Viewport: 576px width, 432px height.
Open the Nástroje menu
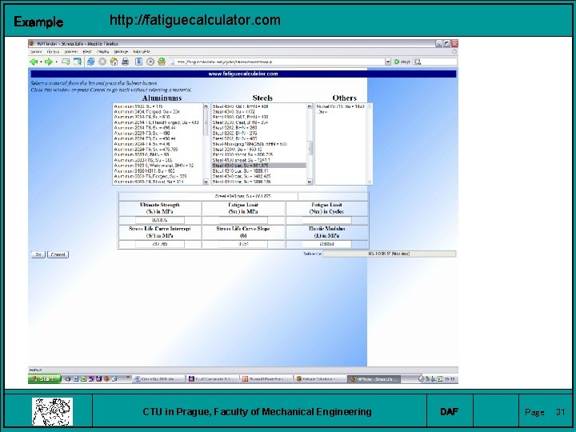click(x=121, y=52)
